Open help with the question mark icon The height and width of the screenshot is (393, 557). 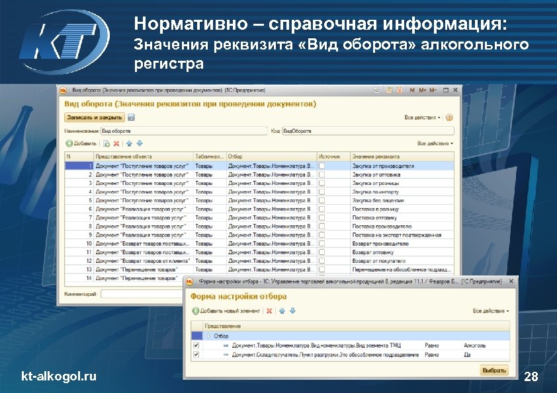click(x=449, y=118)
